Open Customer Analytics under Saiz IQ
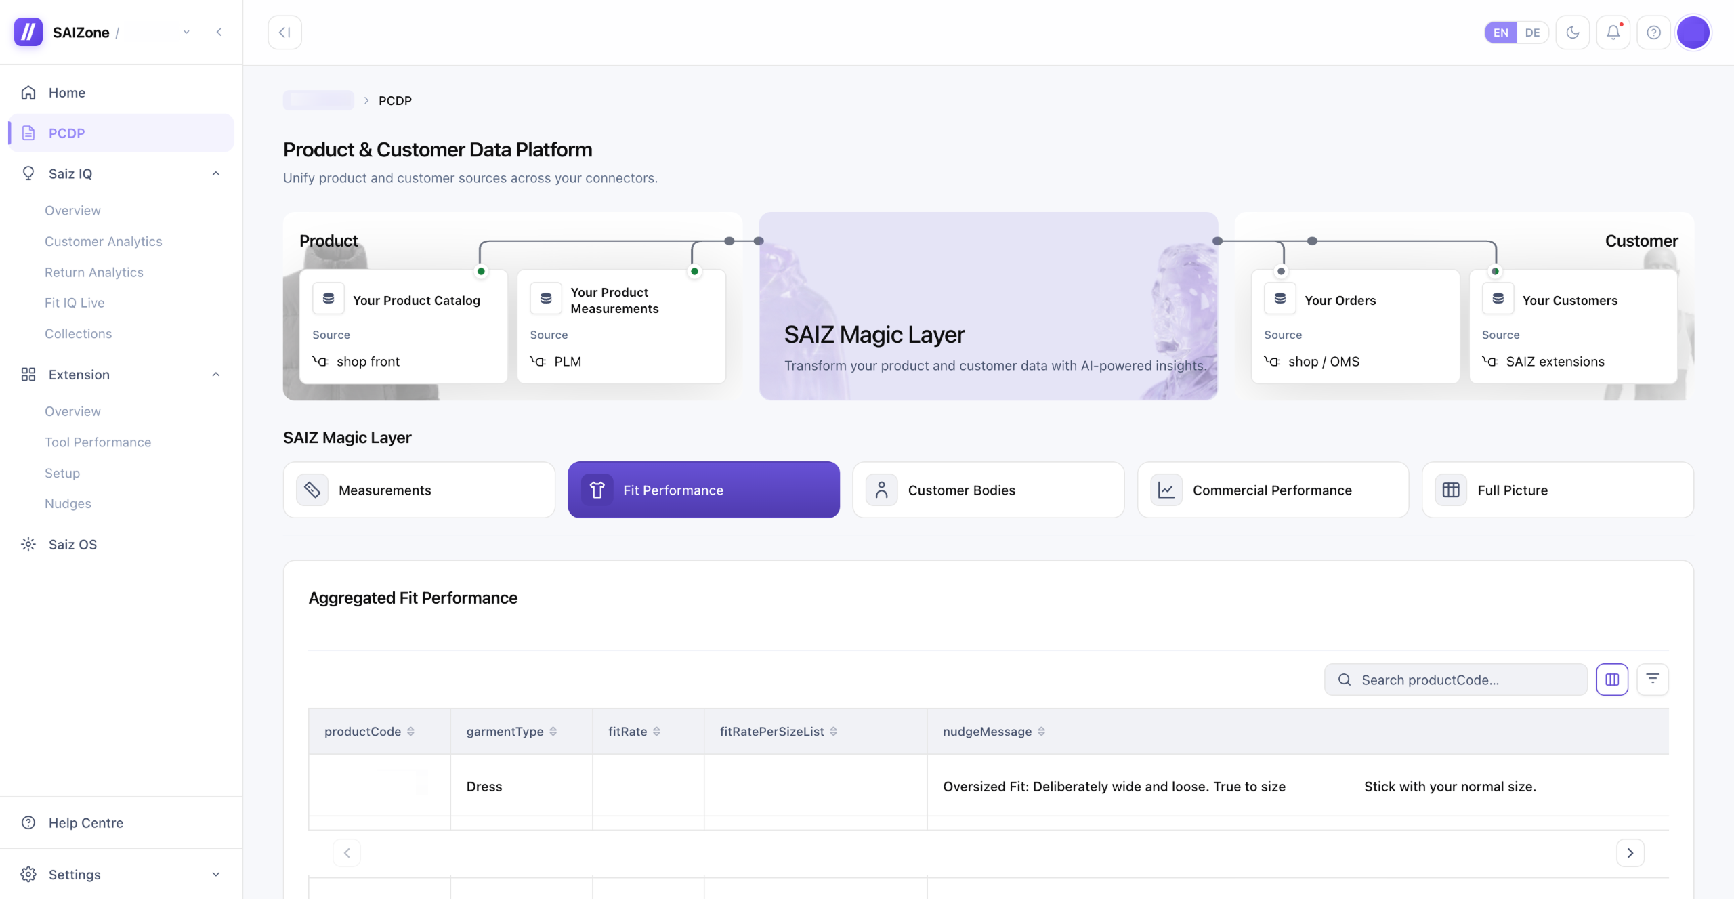Image resolution: width=1734 pixels, height=899 pixels. 103,241
